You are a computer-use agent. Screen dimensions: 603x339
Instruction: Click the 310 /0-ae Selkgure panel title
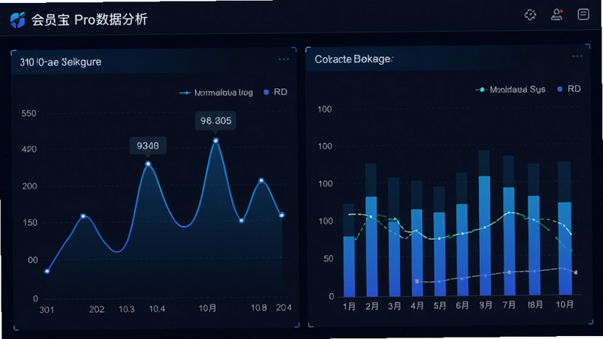pos(61,62)
